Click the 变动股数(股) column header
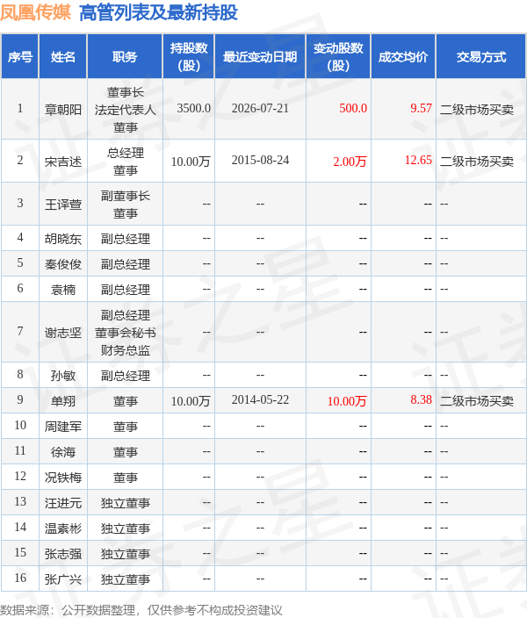The width and height of the screenshot is (527, 618). [x=338, y=57]
